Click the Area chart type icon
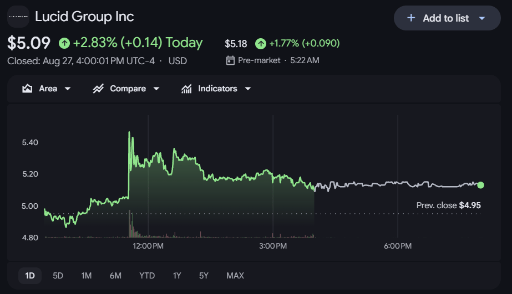The image size is (512, 294). click(27, 89)
